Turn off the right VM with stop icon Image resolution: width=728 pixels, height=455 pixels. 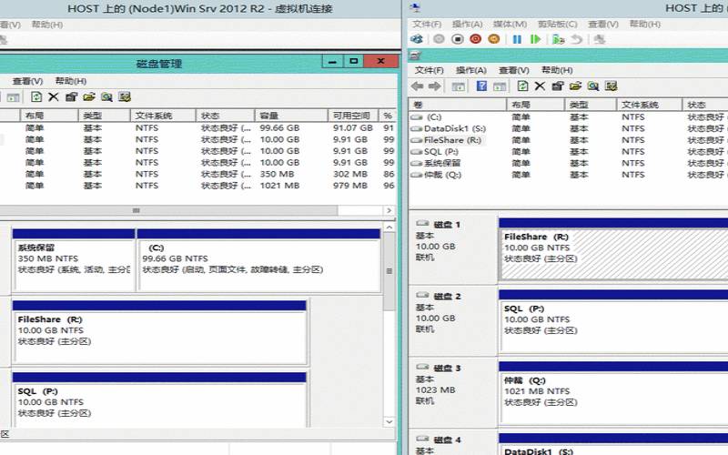458,39
